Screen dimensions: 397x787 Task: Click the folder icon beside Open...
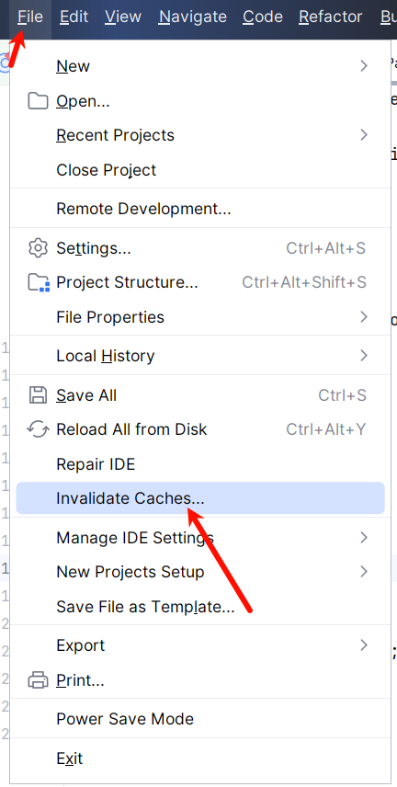pyautogui.click(x=38, y=101)
